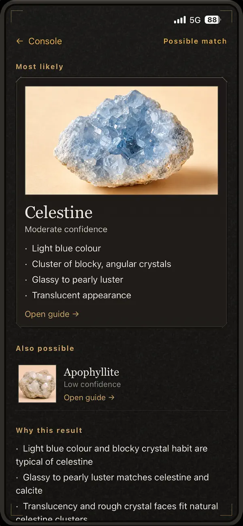Open the Celestine crystal photo
Viewport: 243px width, 526px height.
pos(122,141)
